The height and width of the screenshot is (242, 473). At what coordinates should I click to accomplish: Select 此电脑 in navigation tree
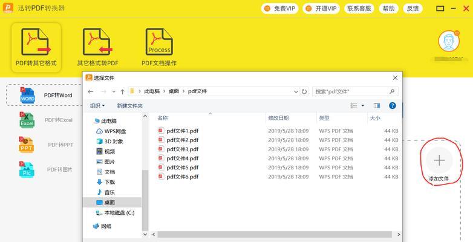tap(105, 121)
